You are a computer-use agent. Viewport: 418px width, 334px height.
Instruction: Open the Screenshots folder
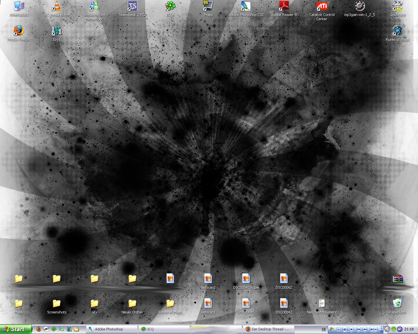tap(56, 304)
